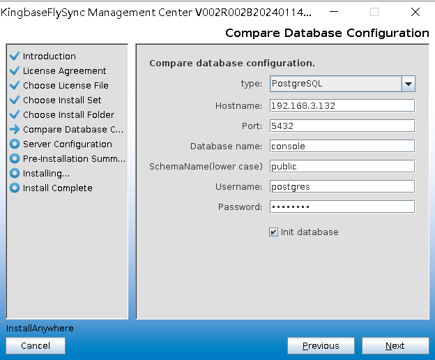Screen dimensions: 435x360
Task: Select the Pre-Installation Summary step
Action: pyautogui.click(x=73, y=158)
